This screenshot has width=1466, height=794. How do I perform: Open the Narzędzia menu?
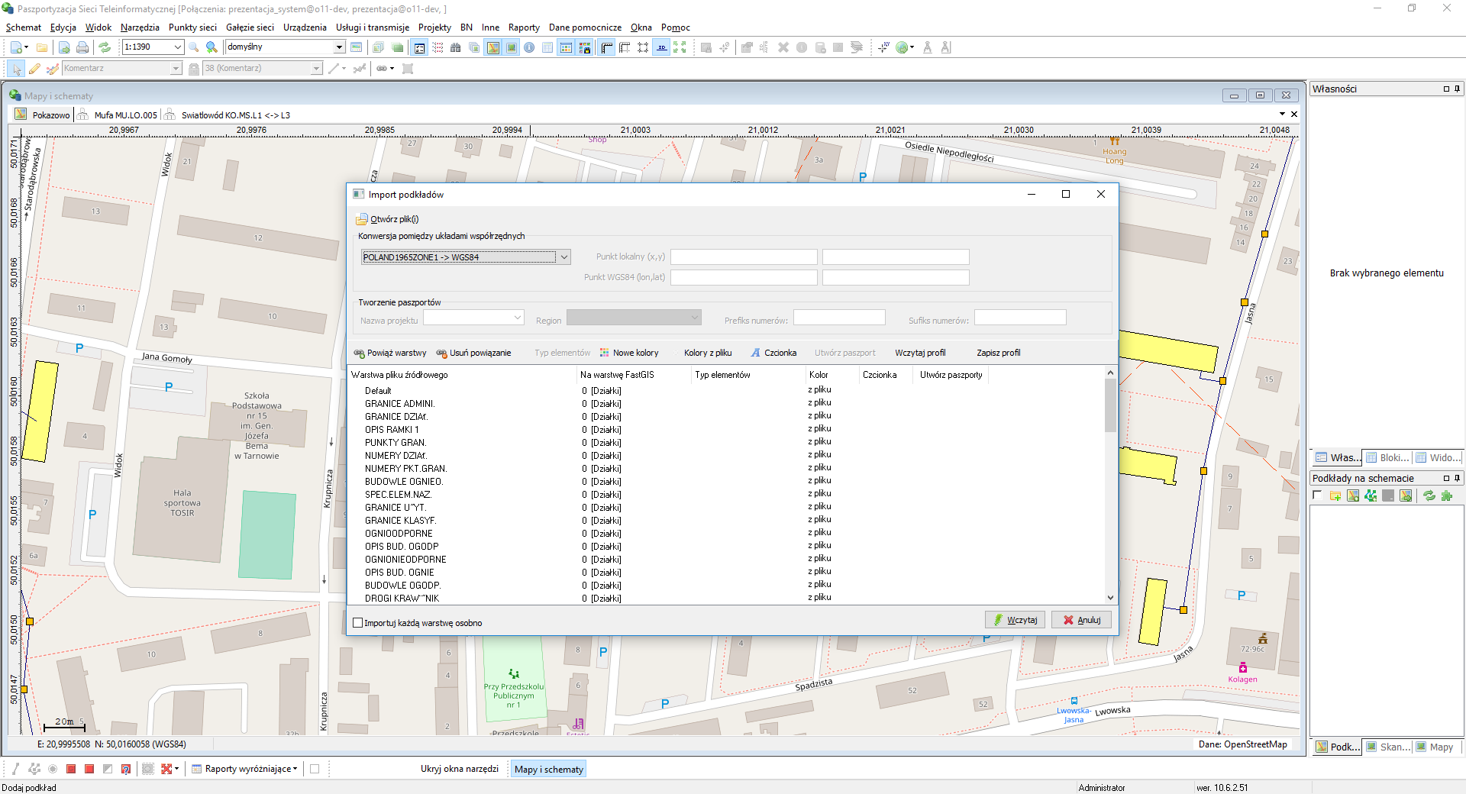(x=140, y=27)
